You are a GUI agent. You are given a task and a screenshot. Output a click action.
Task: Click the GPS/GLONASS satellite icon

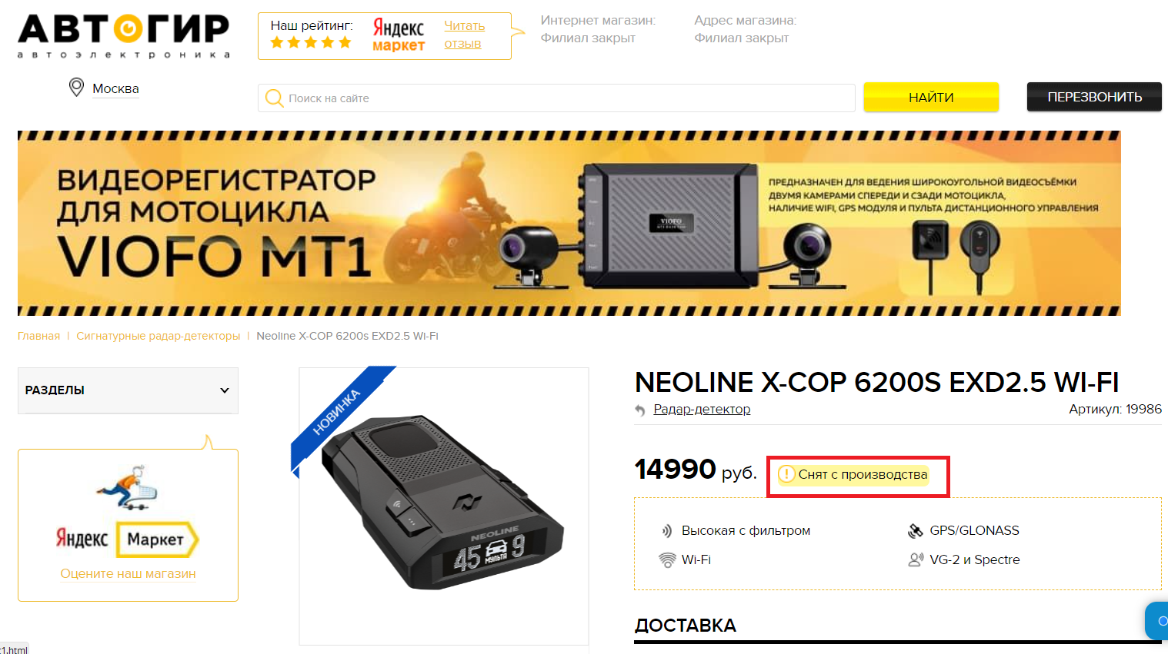(916, 531)
